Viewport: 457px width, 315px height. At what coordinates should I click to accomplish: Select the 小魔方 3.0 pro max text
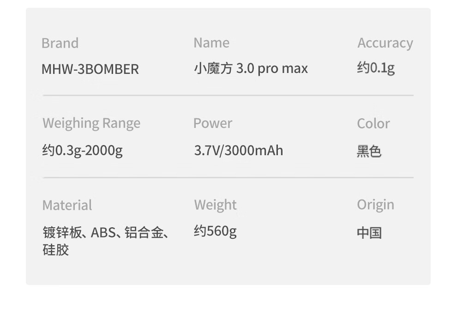click(x=251, y=69)
